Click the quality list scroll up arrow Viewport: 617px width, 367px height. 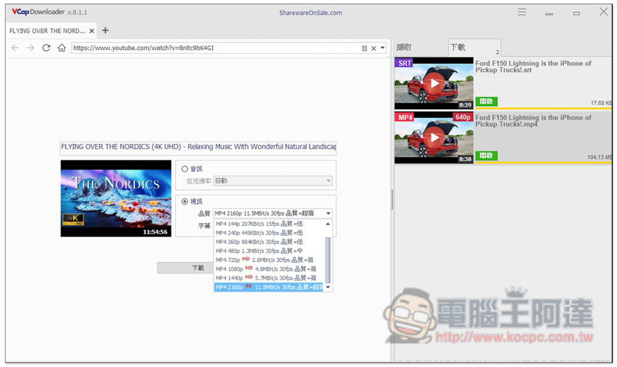[328, 224]
